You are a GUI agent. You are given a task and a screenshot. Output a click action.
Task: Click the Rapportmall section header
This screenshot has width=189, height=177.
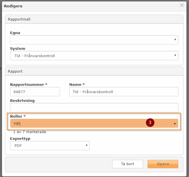[x=94, y=19]
